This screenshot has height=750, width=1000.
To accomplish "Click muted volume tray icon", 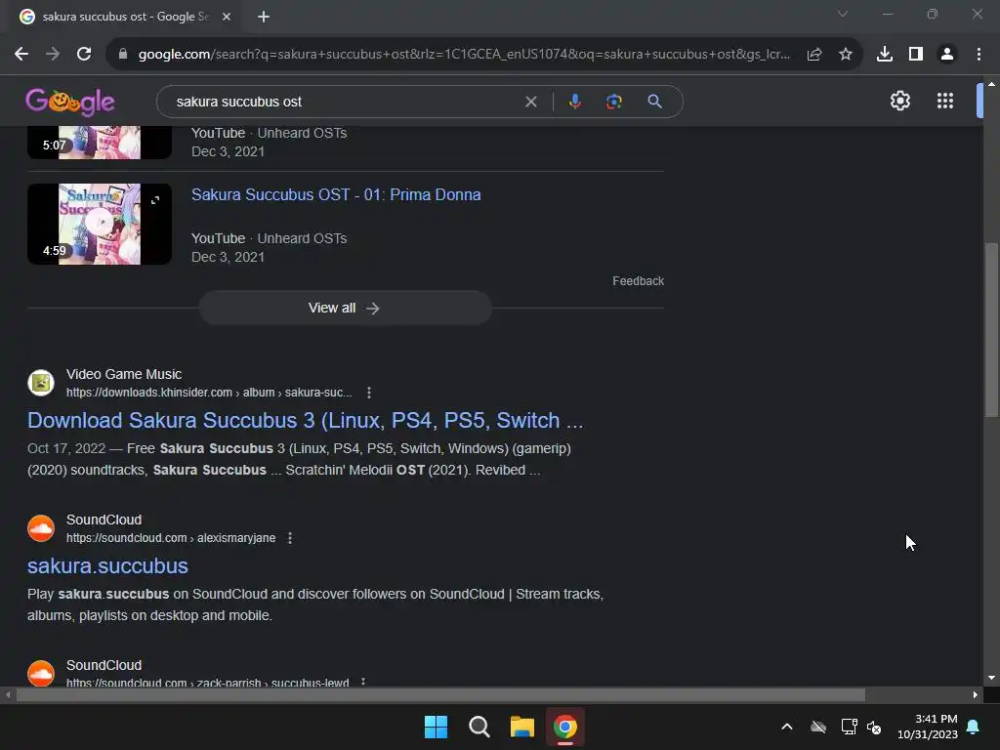I will point(874,727).
